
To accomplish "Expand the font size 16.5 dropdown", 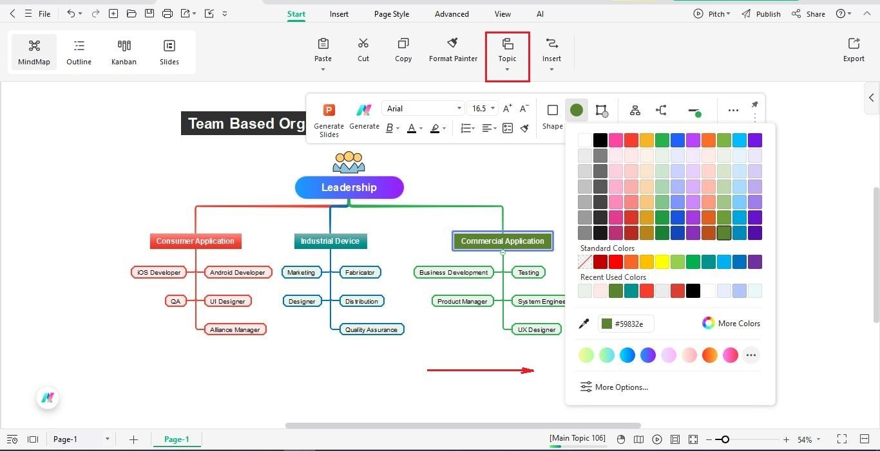I will point(492,108).
